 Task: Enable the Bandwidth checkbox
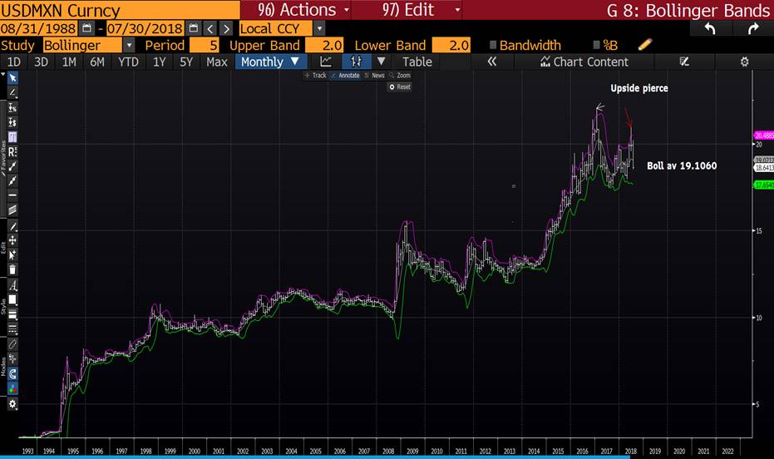[x=494, y=46]
